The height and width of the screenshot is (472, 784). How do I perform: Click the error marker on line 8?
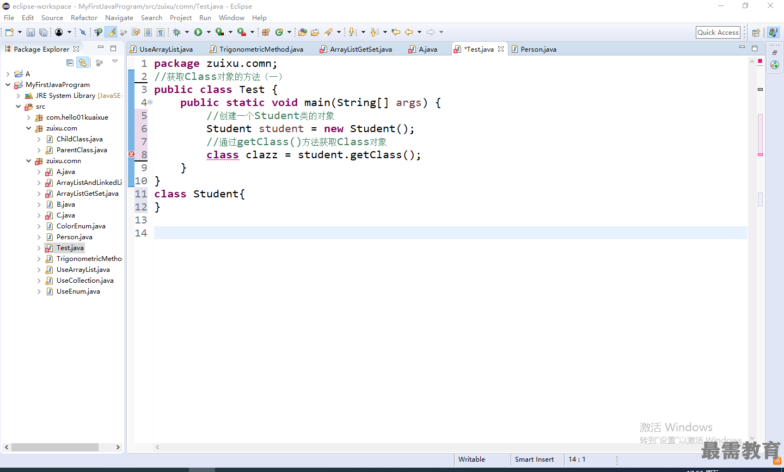(x=131, y=154)
